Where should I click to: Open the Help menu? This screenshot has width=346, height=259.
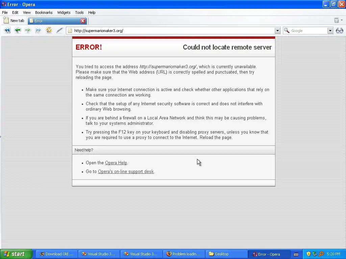(92, 12)
